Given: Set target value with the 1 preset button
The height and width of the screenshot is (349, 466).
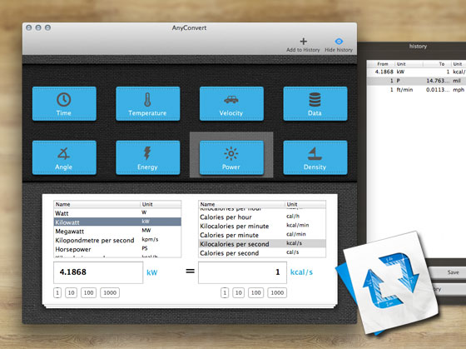Looking at the screenshot, I should coord(225,292).
